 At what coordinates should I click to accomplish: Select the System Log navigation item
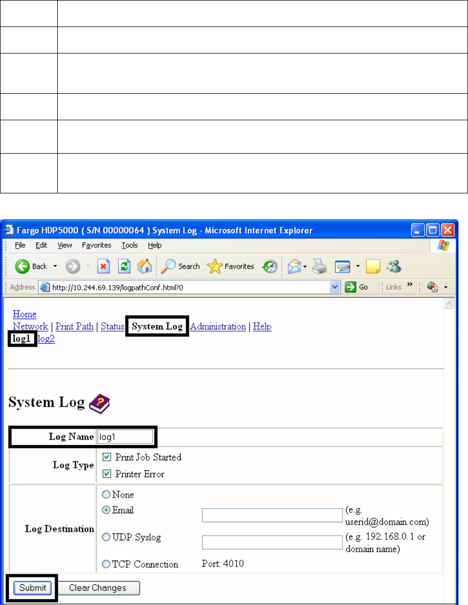tap(157, 326)
